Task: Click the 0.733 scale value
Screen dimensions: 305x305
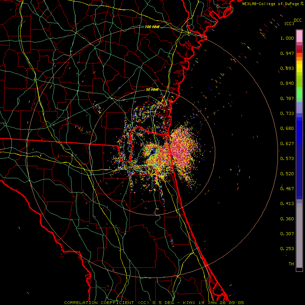Action: point(287,114)
